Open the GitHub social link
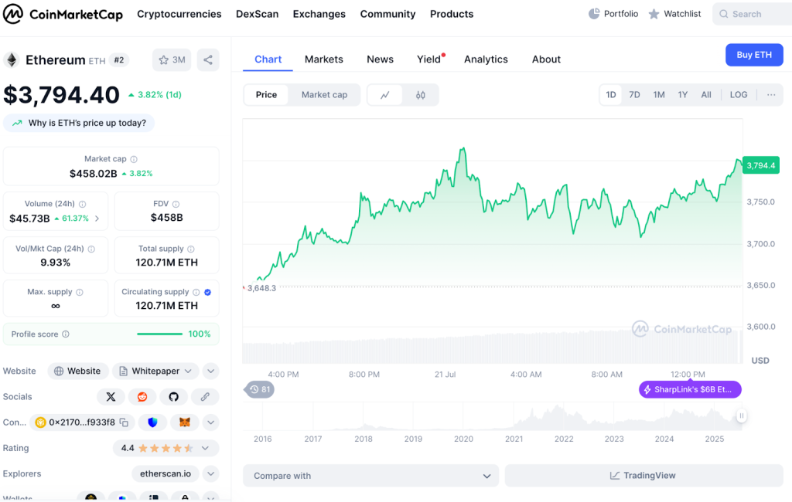792x502 pixels. [174, 397]
